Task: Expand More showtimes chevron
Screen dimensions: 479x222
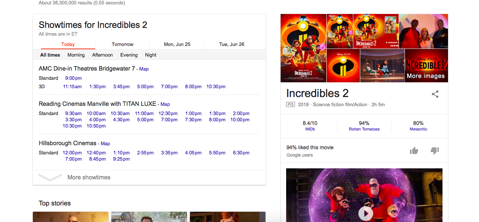Action: pos(50,178)
